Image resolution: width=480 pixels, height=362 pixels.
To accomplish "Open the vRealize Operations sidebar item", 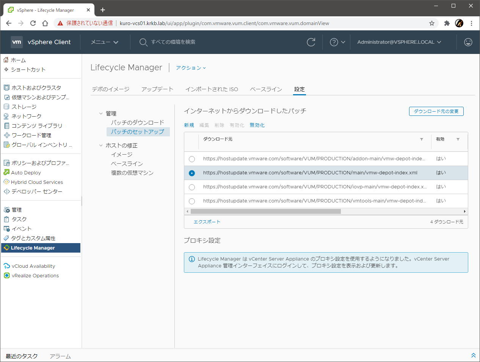I will pos(35,276).
